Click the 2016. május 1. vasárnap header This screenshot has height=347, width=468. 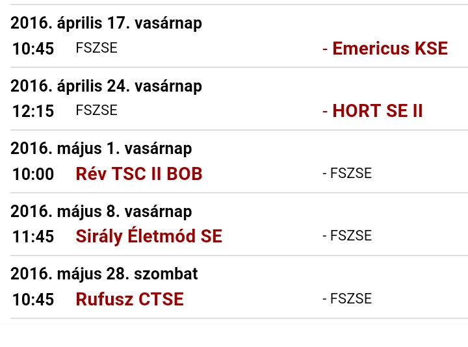coord(101,149)
